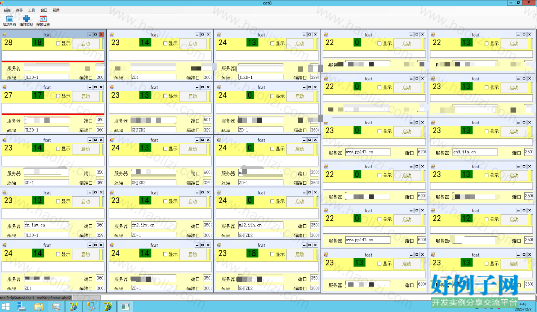
Task: Open the 工具 menu
Action: pos(32,10)
